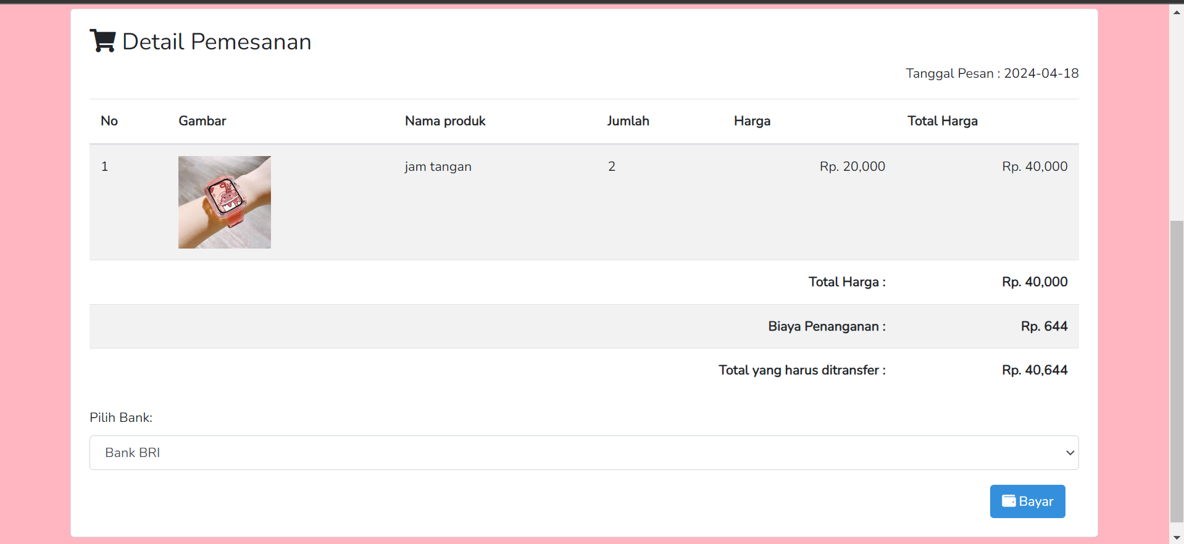
Task: Click the Jumlah column header
Action: pyautogui.click(x=628, y=121)
